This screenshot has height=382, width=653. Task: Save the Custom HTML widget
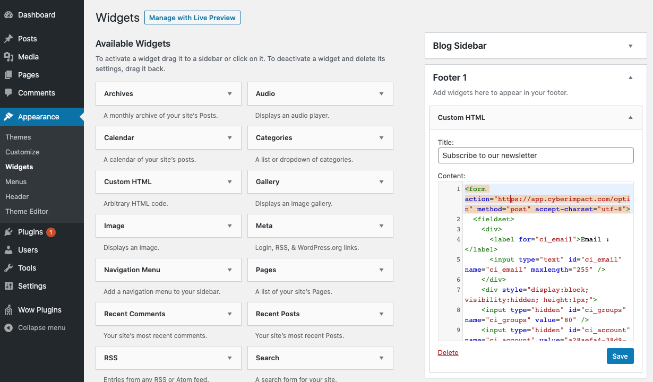pos(620,356)
